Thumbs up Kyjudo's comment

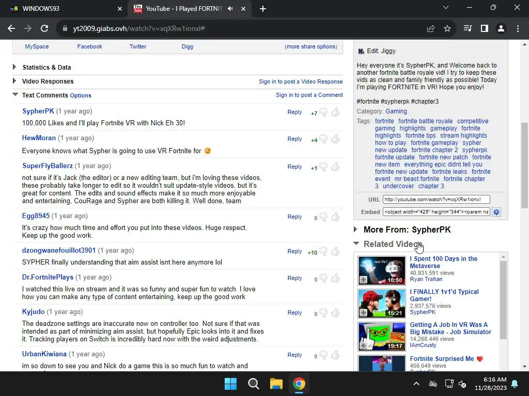point(335,313)
